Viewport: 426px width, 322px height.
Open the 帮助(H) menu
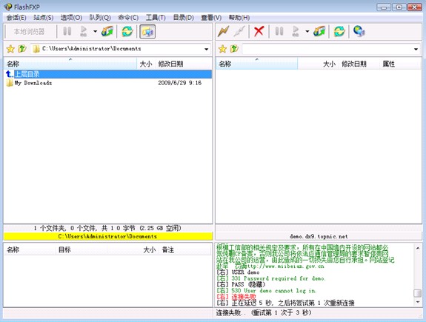(239, 18)
